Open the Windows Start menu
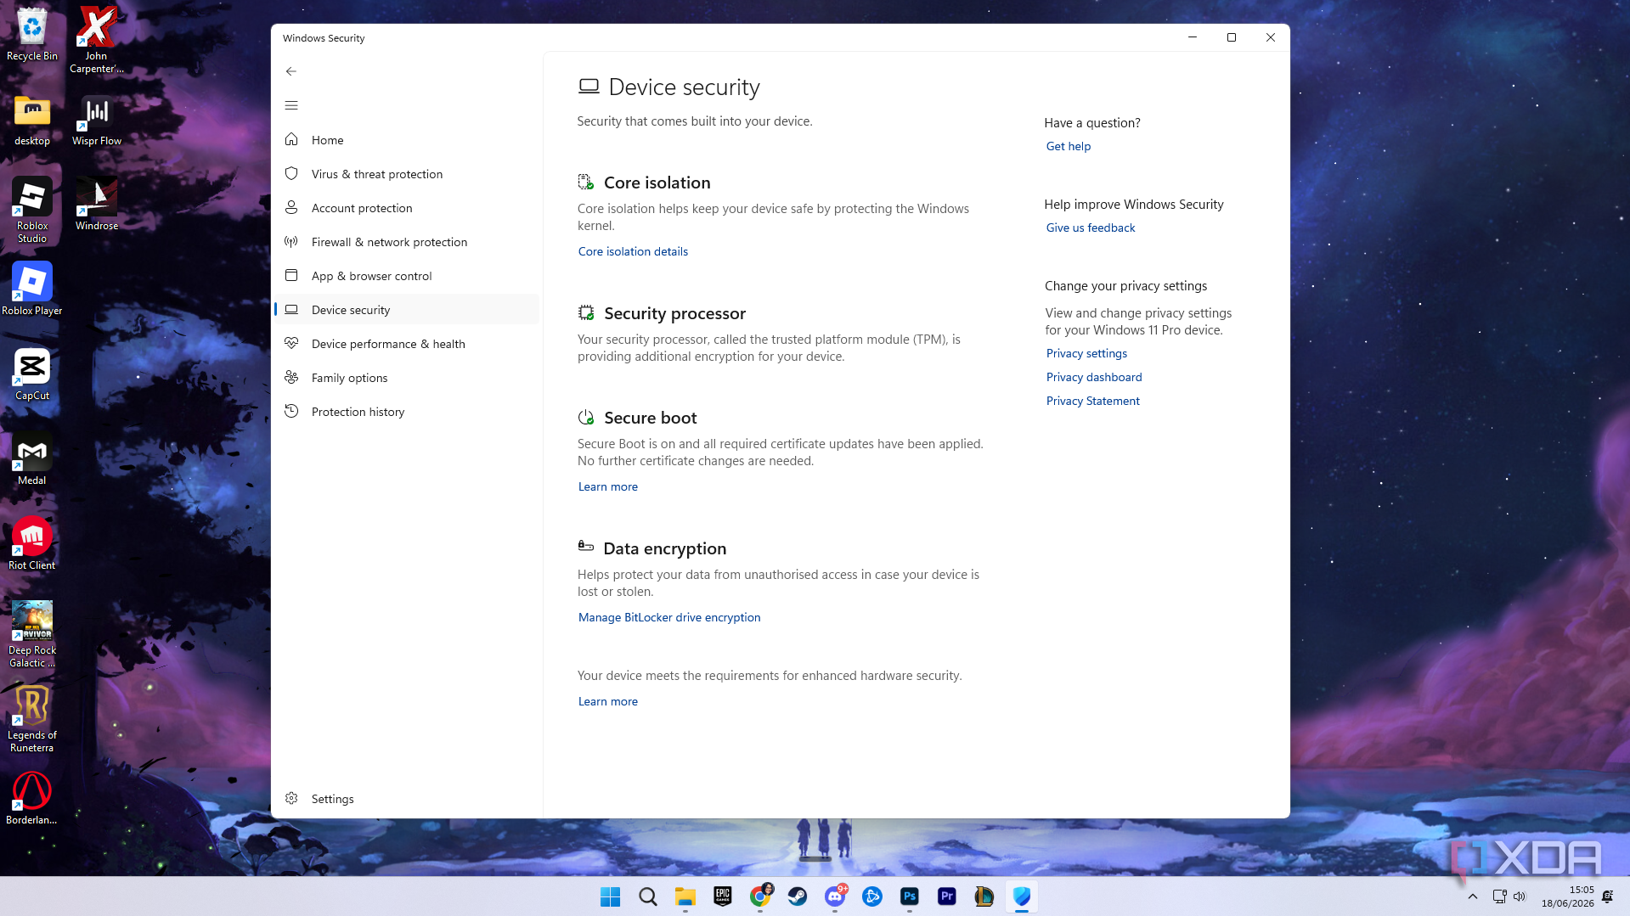Screen dimensions: 1630x916 (x=610, y=896)
